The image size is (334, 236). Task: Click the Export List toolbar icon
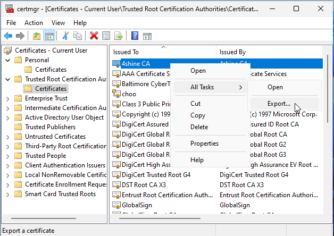(x=119, y=36)
